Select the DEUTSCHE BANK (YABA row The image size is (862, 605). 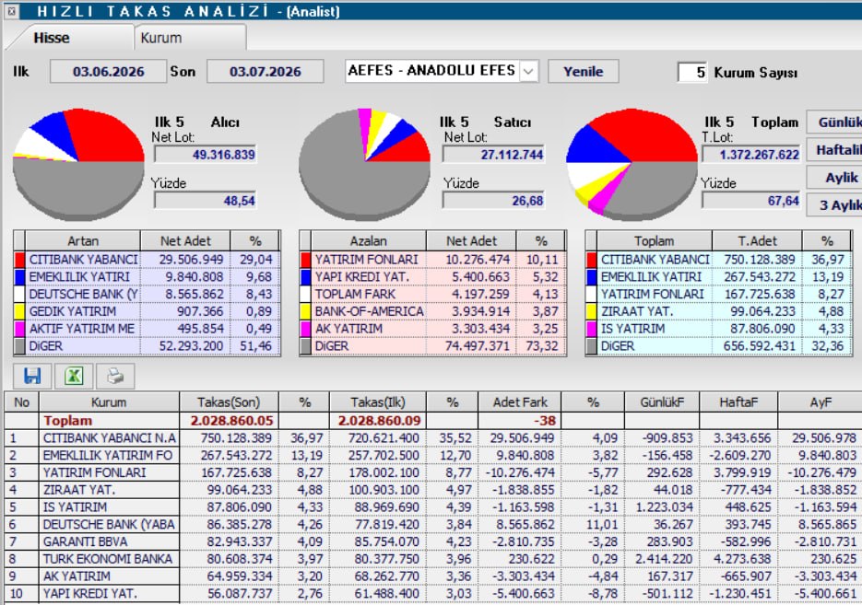point(433,524)
